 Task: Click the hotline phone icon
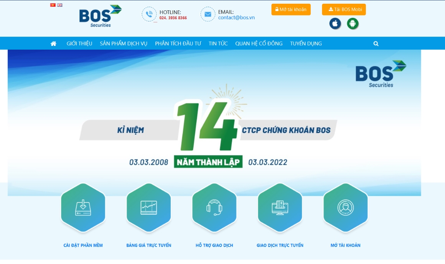[149, 14]
